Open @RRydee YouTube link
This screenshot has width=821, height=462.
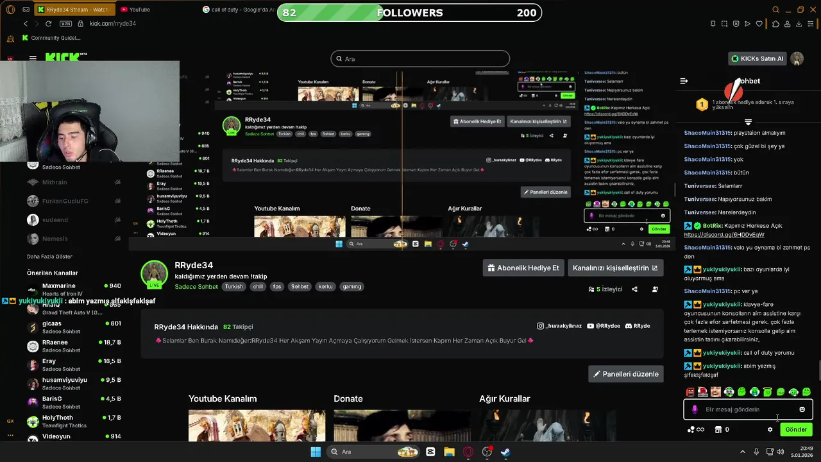pyautogui.click(x=604, y=326)
